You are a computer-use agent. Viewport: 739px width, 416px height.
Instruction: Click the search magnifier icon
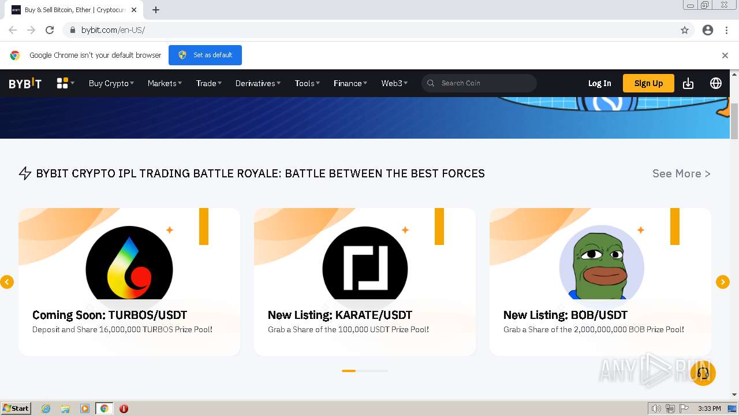(x=431, y=83)
